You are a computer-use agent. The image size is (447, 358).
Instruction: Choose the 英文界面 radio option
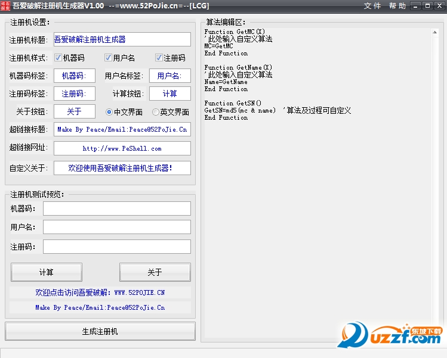[x=156, y=112]
